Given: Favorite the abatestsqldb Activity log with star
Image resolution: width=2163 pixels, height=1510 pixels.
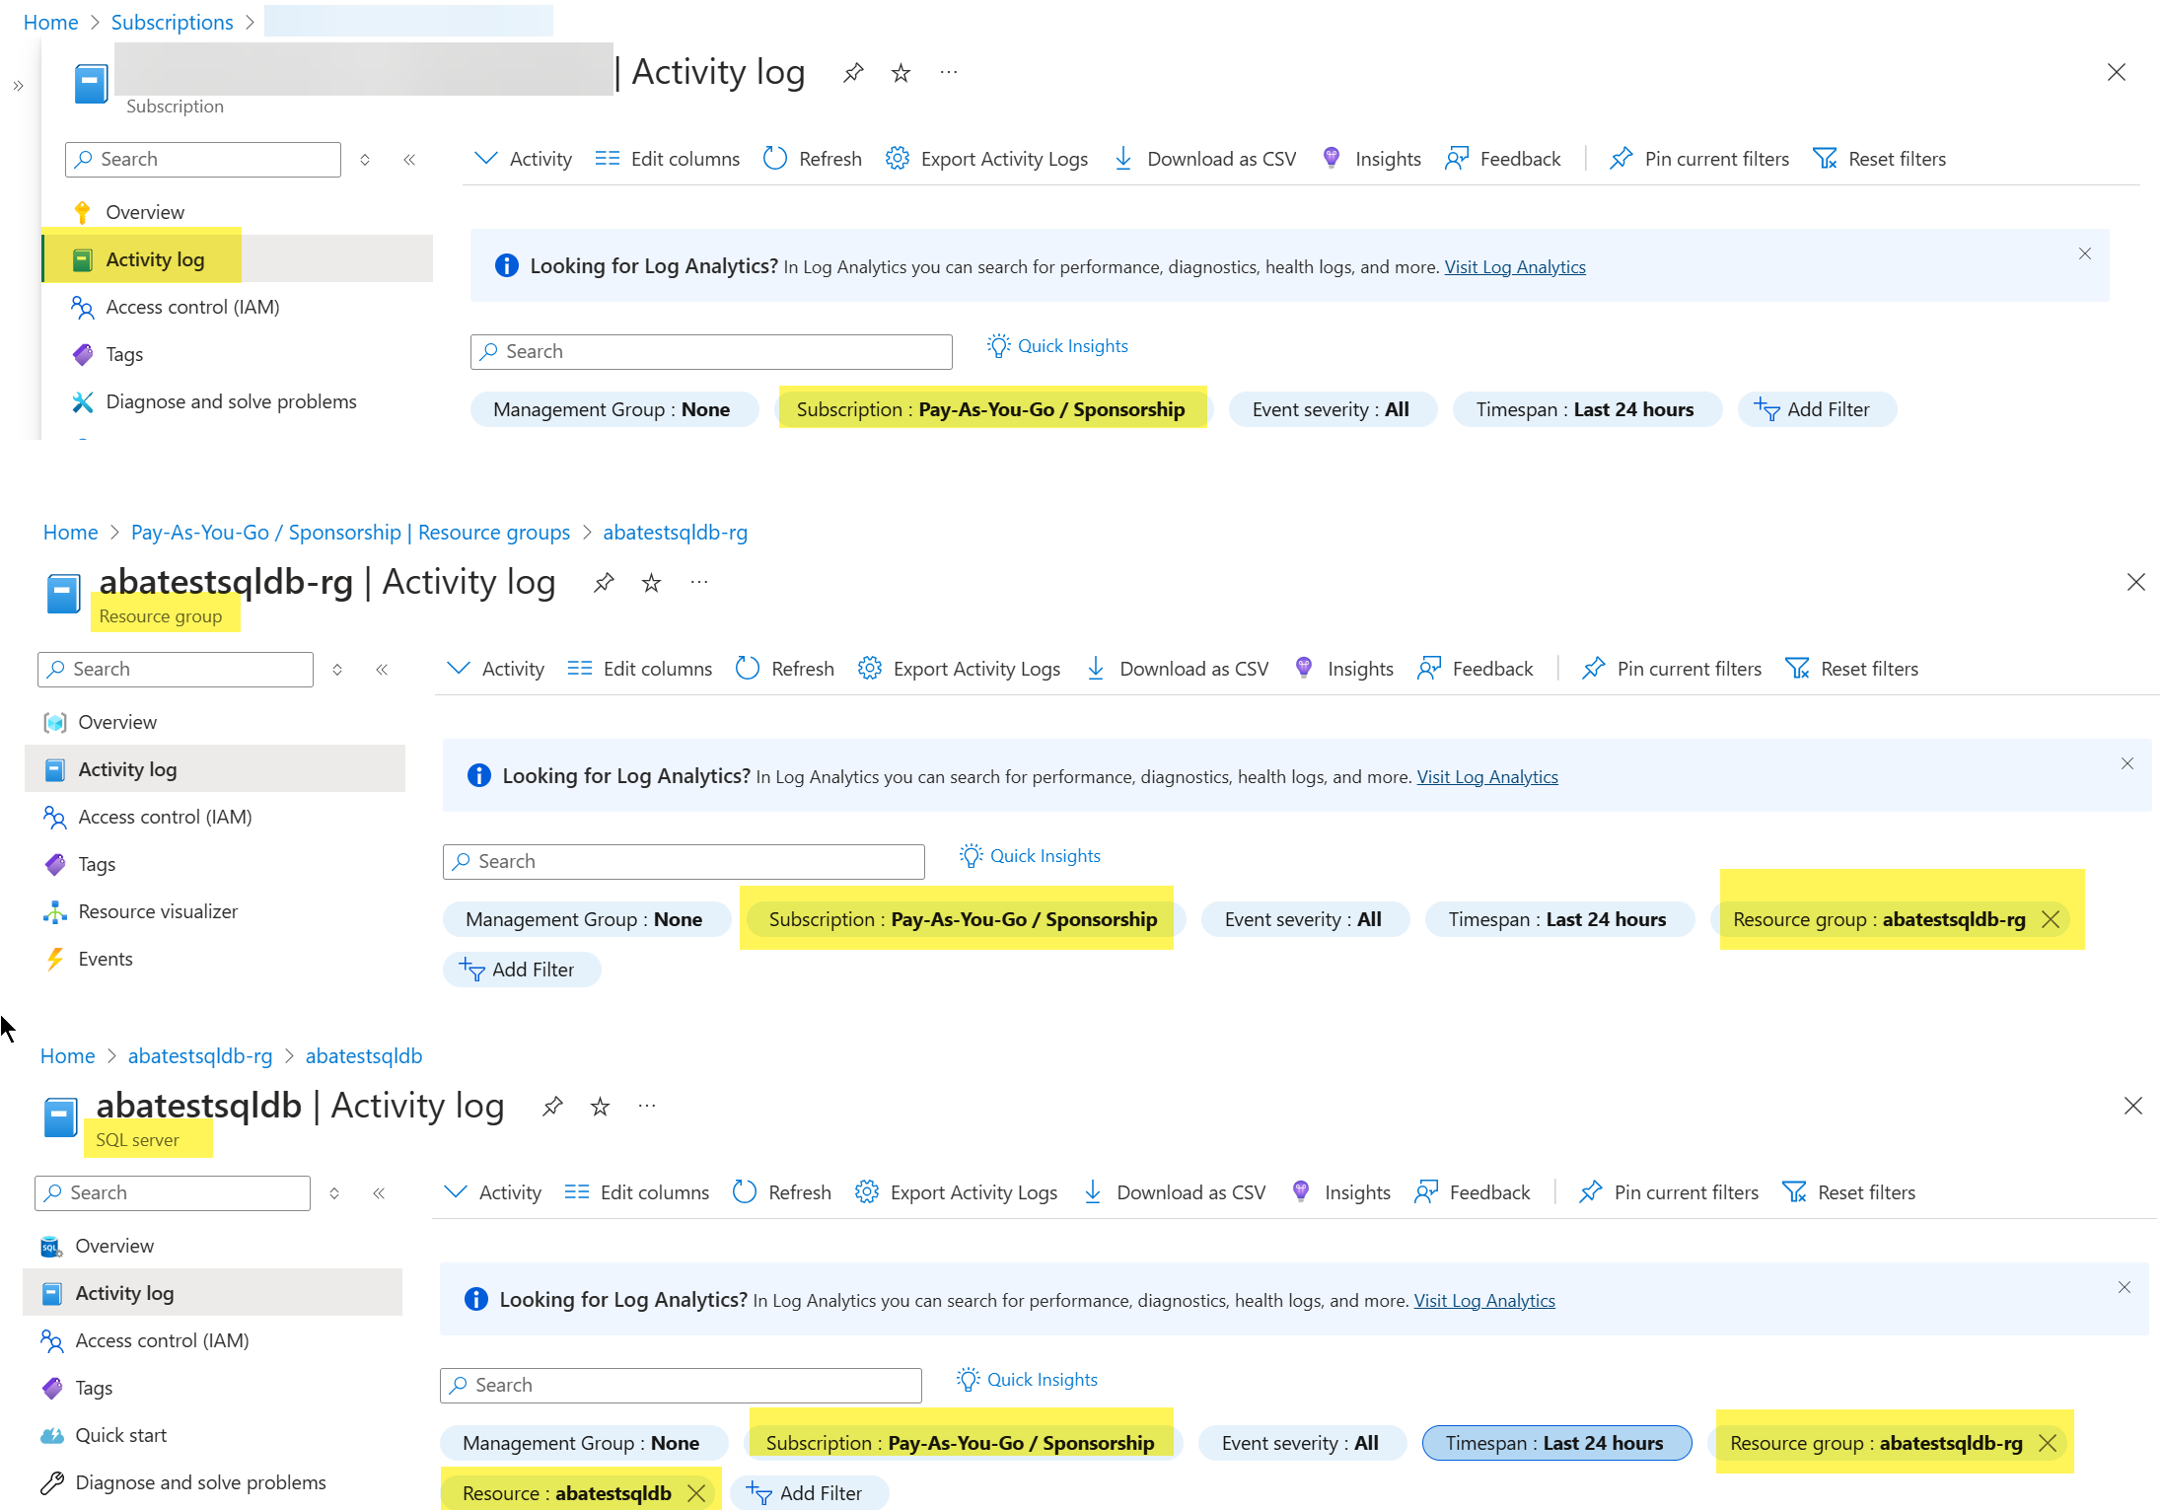Looking at the screenshot, I should coord(600,1107).
